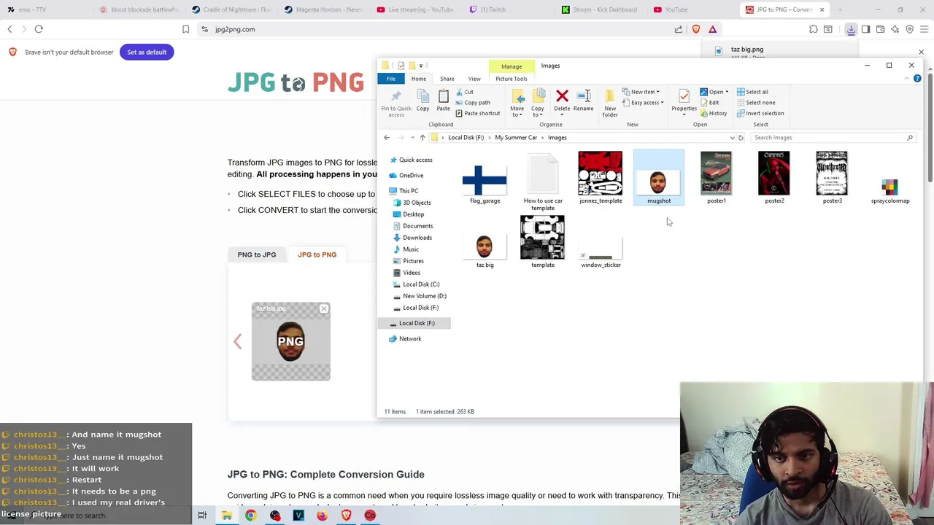
Task: Reload the jpg2png.com page
Action: 39,29
